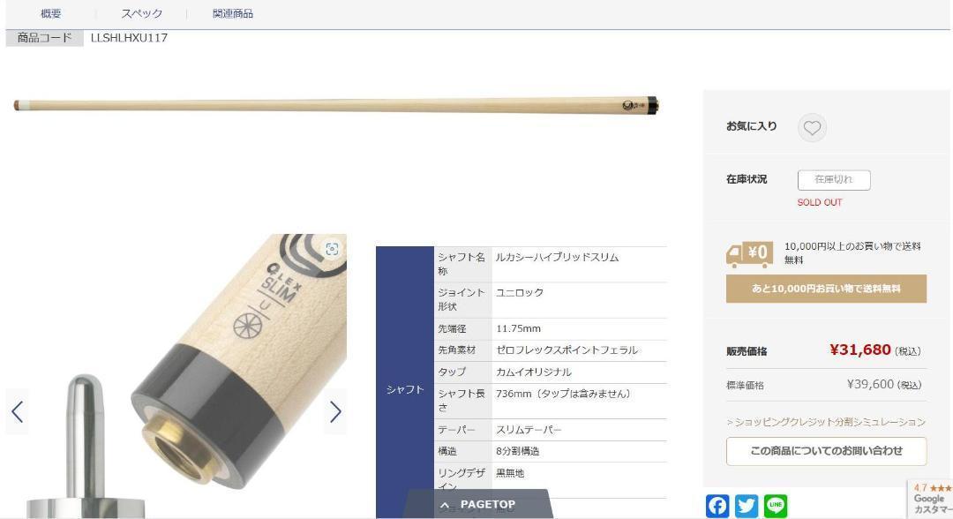Open ショッピングクレジット分割シミュレーション link

click(826, 422)
